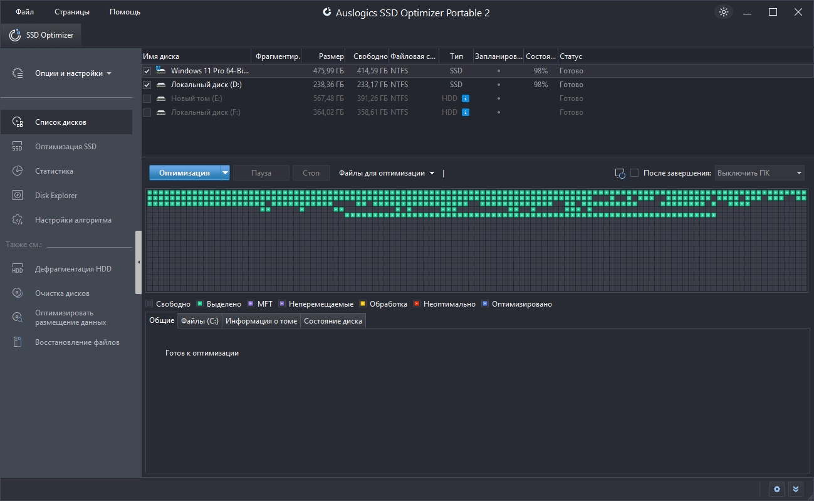This screenshot has height=501, width=814.
Task: Click the Неоптимально red legend swatch
Action: (417, 304)
